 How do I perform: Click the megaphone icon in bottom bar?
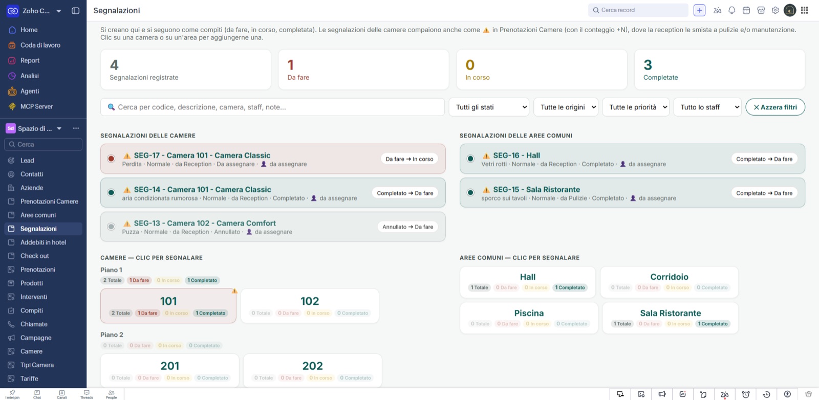pos(662,394)
